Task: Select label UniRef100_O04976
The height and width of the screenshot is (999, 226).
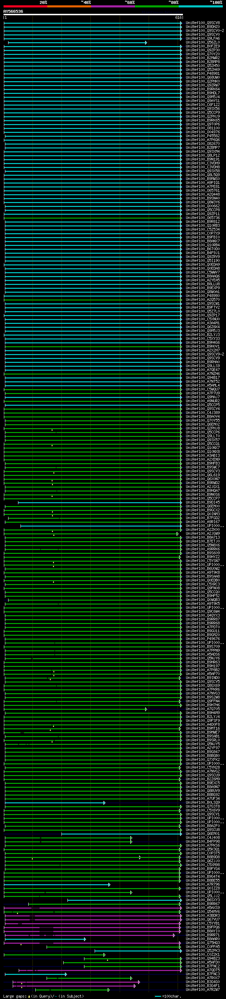Action: pos(203,132)
